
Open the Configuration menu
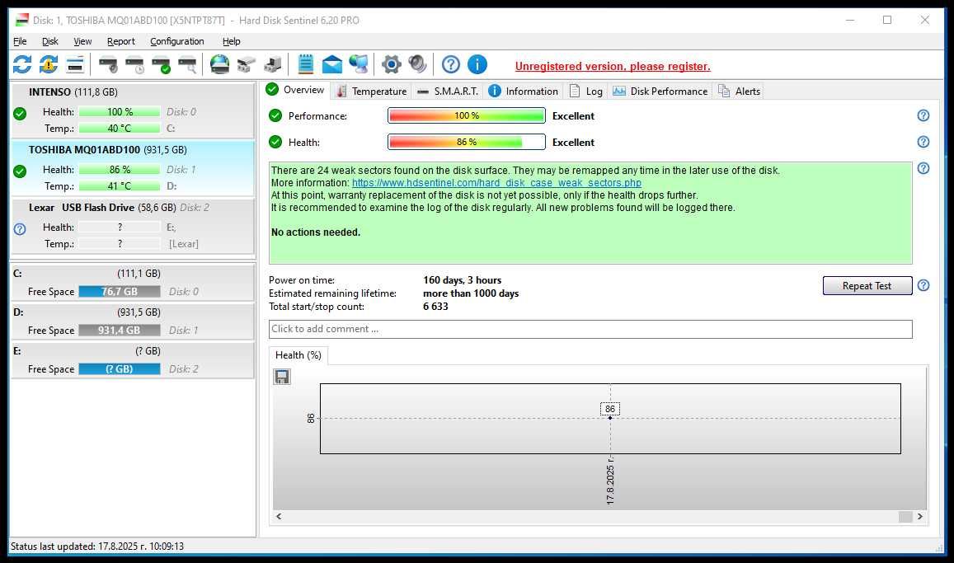[x=177, y=41]
